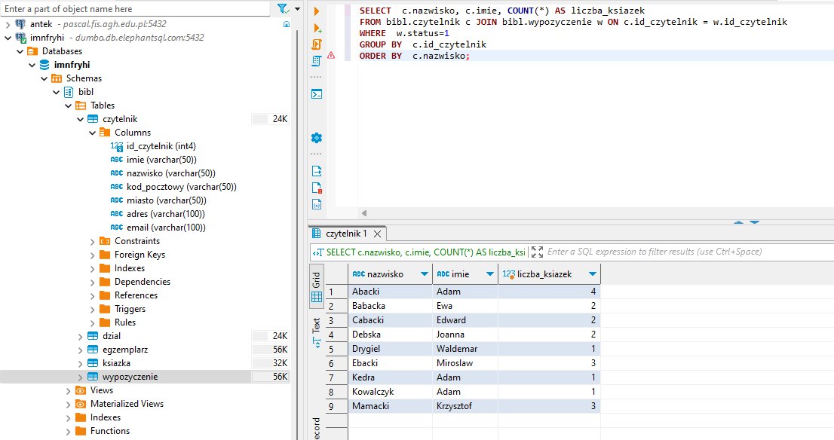Screen dimensions: 834x440
Task: Click the ORDER BY line in SQL editor
Action: tap(415, 56)
